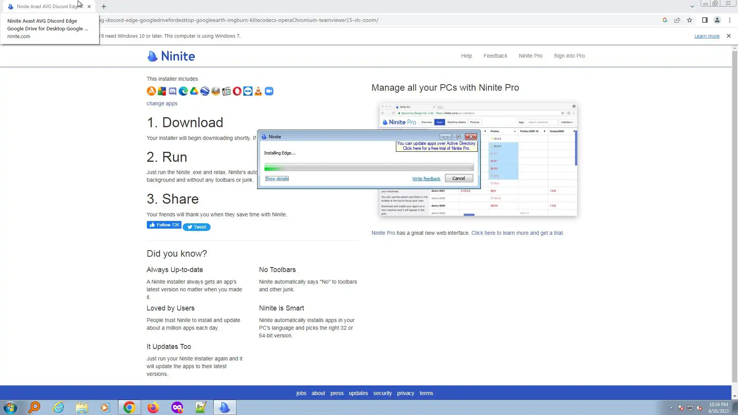Open the Help page in header
The height and width of the screenshot is (415, 738).
pyautogui.click(x=466, y=56)
